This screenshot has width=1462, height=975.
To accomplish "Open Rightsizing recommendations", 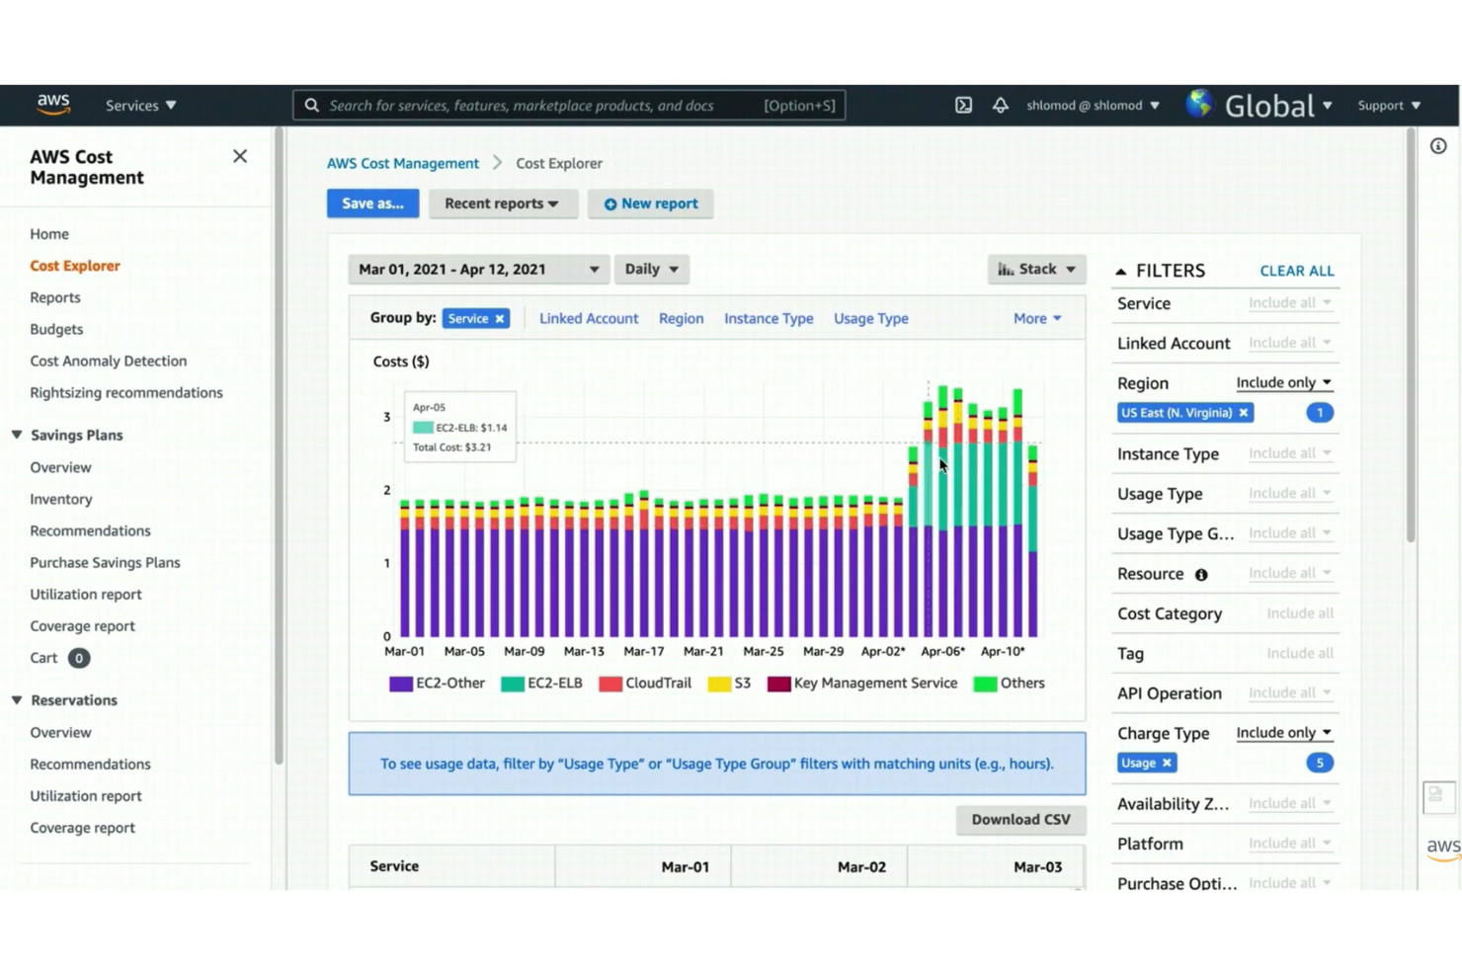I will pos(126,392).
